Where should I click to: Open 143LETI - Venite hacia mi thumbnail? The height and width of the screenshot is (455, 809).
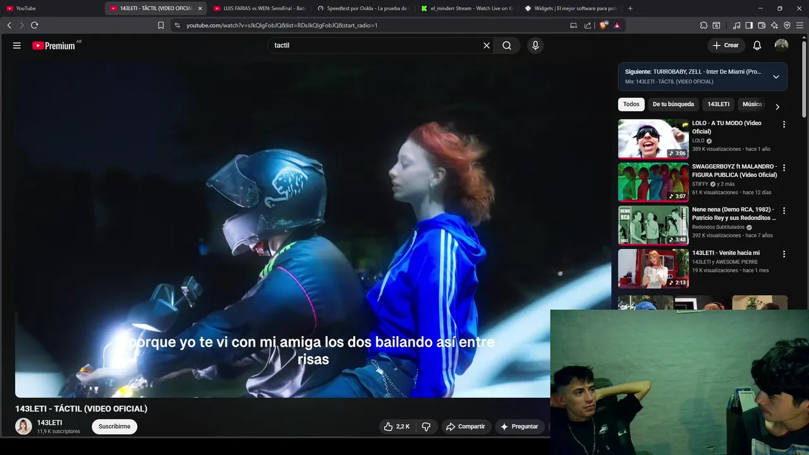click(x=653, y=268)
